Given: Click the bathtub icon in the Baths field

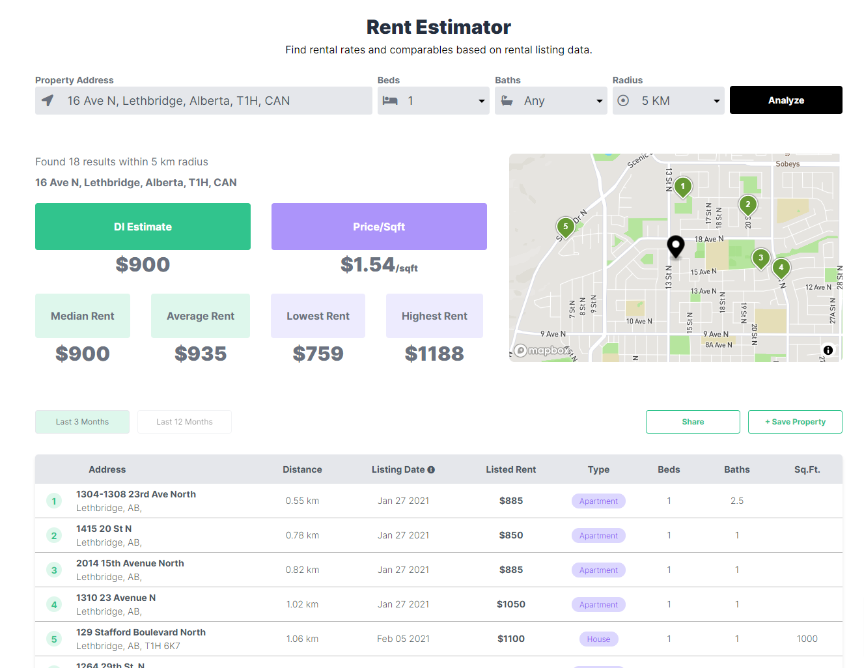Looking at the screenshot, I should [x=507, y=100].
